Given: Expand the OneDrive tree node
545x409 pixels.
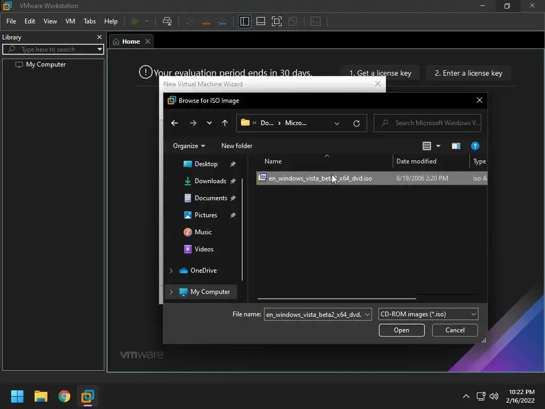Looking at the screenshot, I should [171, 271].
